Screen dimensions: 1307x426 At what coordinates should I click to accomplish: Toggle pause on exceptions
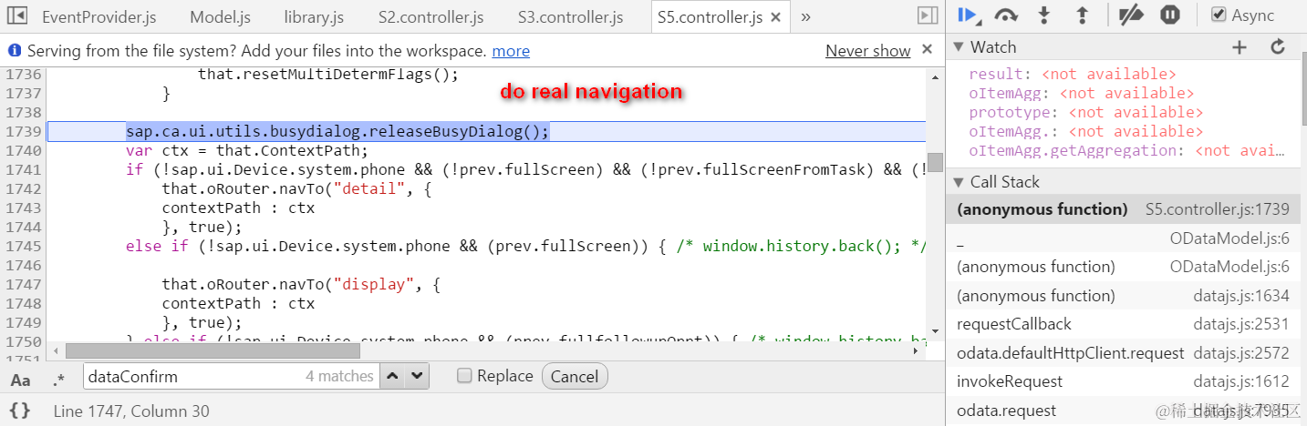(x=1170, y=15)
